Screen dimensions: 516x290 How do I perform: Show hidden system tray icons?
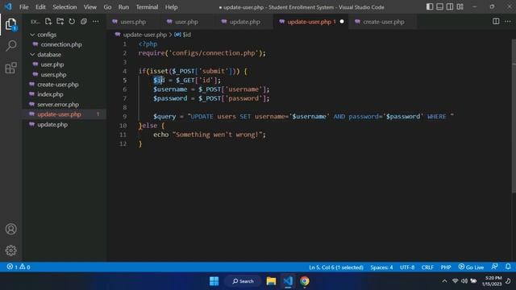pyautogui.click(x=444, y=281)
